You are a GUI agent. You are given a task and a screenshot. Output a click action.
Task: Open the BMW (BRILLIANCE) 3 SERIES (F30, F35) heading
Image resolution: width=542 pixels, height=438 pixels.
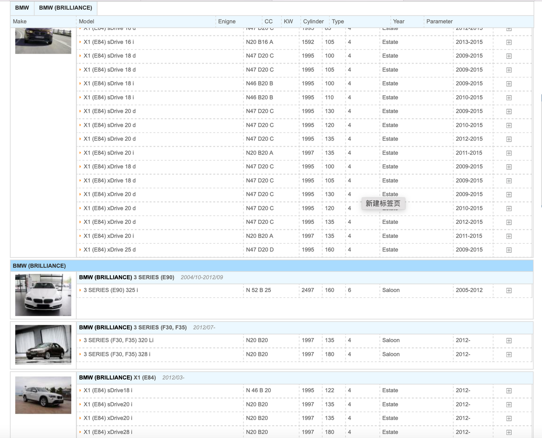[133, 327]
